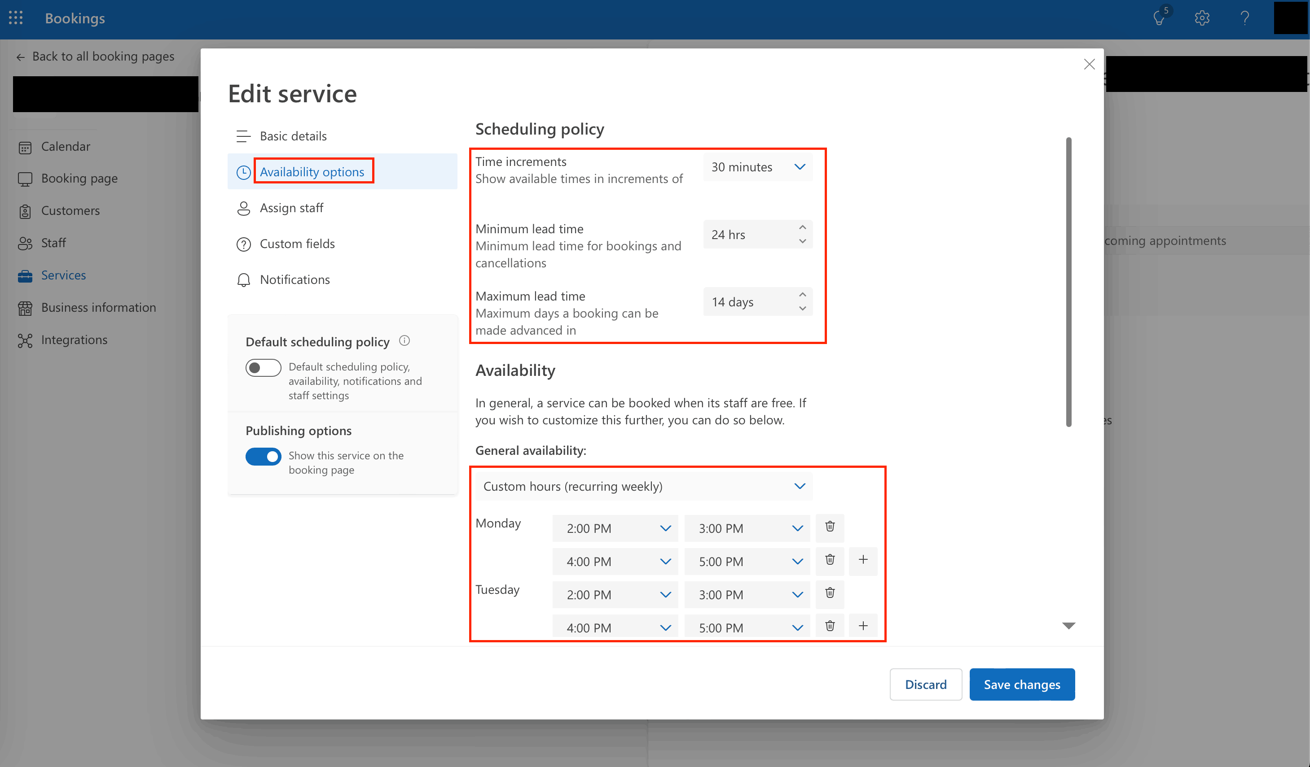Image resolution: width=1310 pixels, height=767 pixels.
Task: Turn off Show this service on booking page
Action: click(x=263, y=457)
